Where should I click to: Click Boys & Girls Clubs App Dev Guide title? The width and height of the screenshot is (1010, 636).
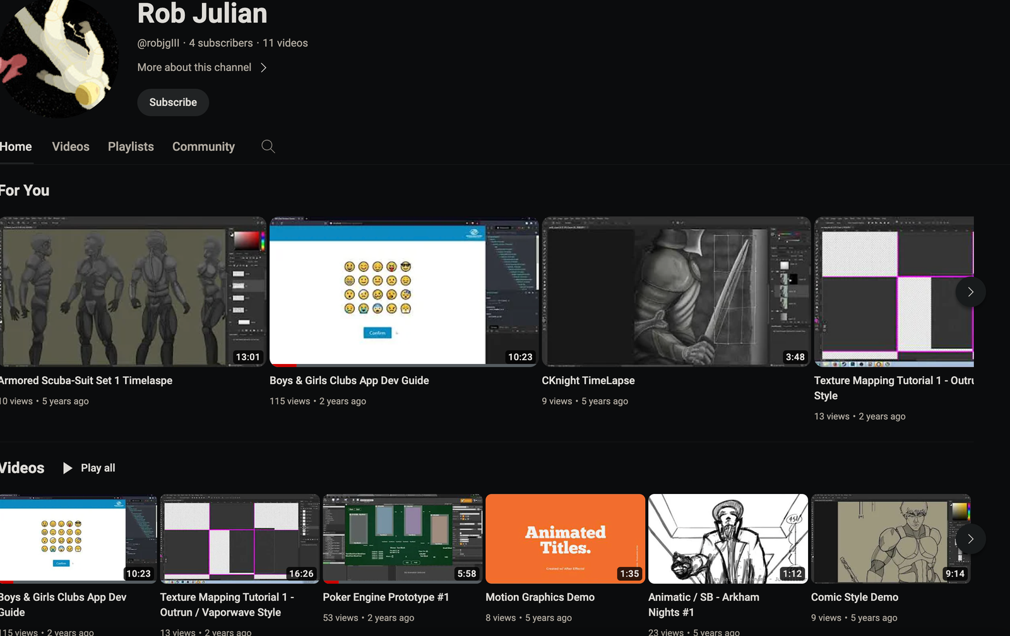[x=349, y=380]
